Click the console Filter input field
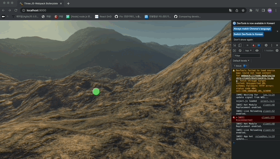Screen dimensions: 280x159 click(247, 55)
